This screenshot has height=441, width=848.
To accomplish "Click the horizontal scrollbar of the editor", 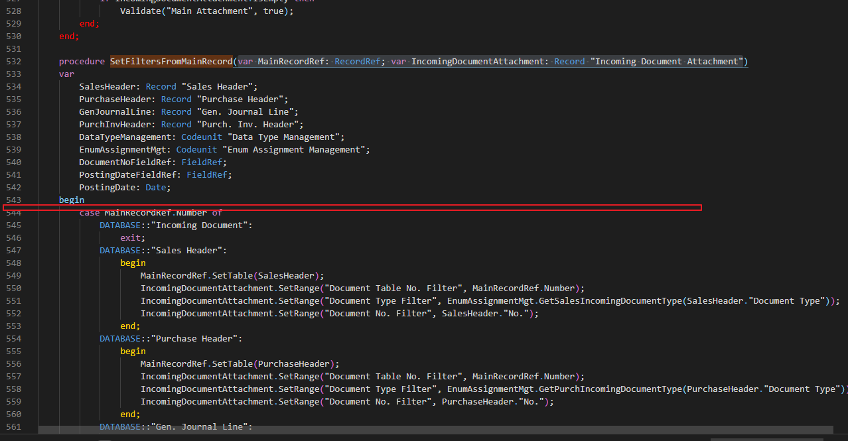I will [x=435, y=430].
